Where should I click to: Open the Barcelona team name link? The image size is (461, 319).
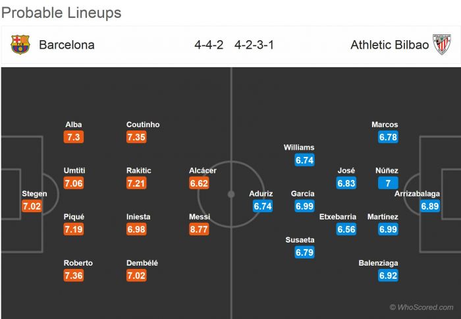(x=67, y=45)
